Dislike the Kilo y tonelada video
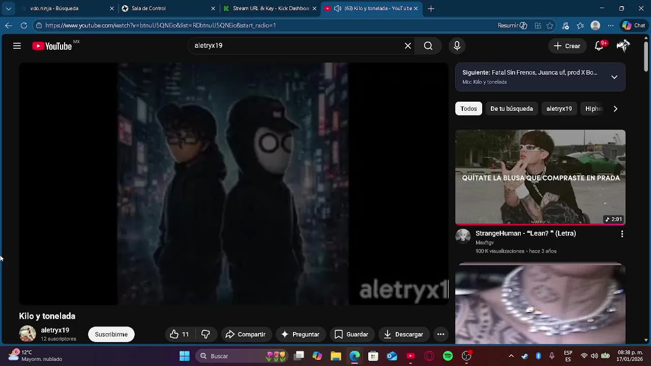 click(x=205, y=334)
